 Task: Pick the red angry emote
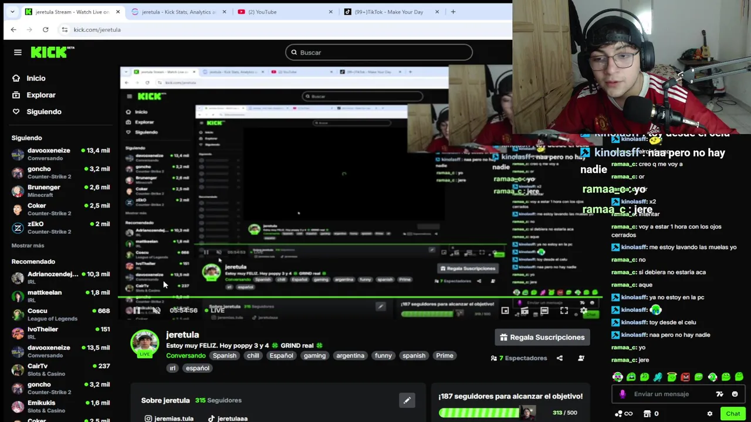685,377
